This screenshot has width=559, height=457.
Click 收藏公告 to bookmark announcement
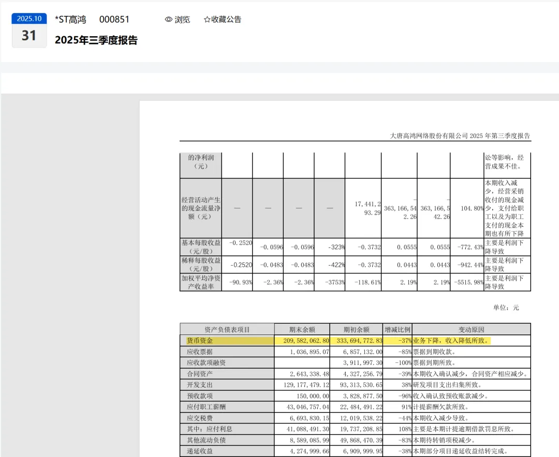pos(226,20)
